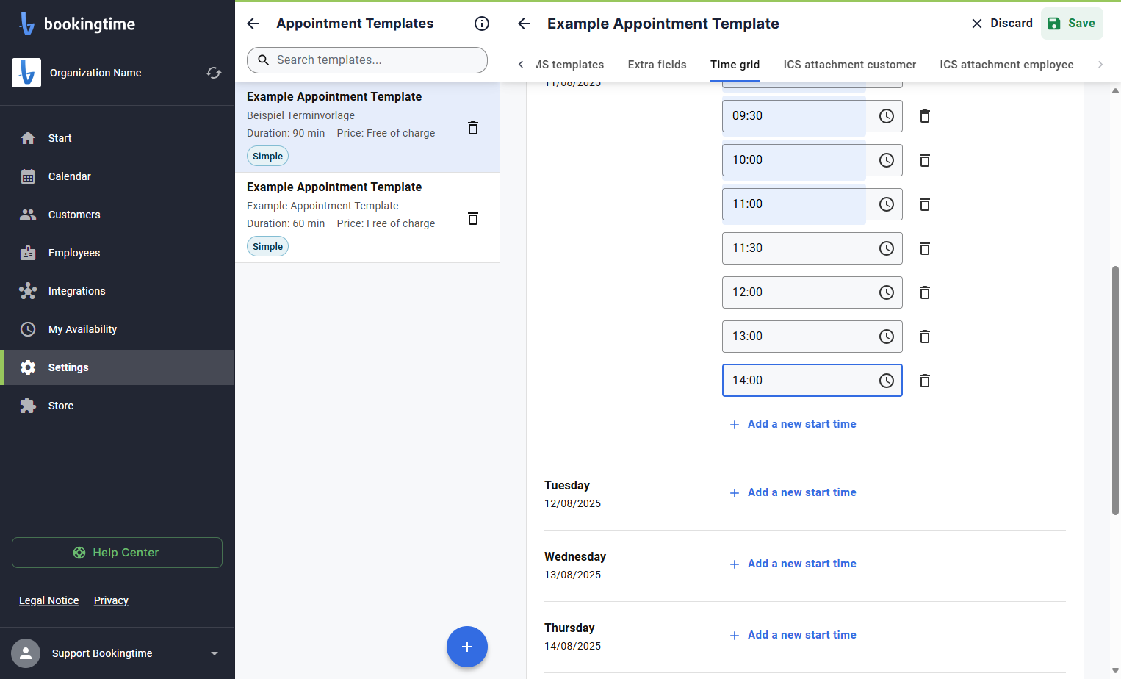The height and width of the screenshot is (679, 1121).
Task: Remove the 11:00 start time
Action: click(925, 204)
